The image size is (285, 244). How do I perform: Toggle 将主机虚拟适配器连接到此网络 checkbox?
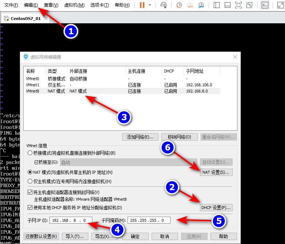30,192
